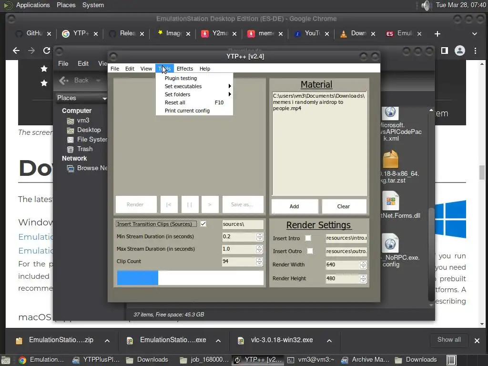The image size is (488, 366).
Task: Toggle Chrome side panel icon
Action: click(445, 51)
